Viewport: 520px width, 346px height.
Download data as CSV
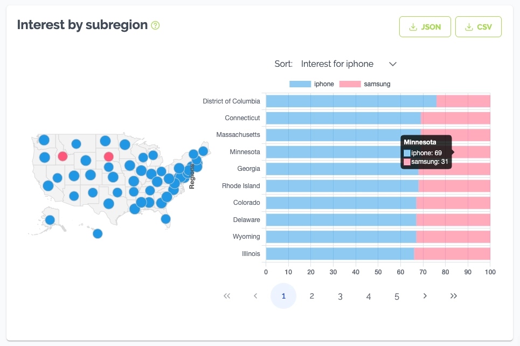(478, 27)
